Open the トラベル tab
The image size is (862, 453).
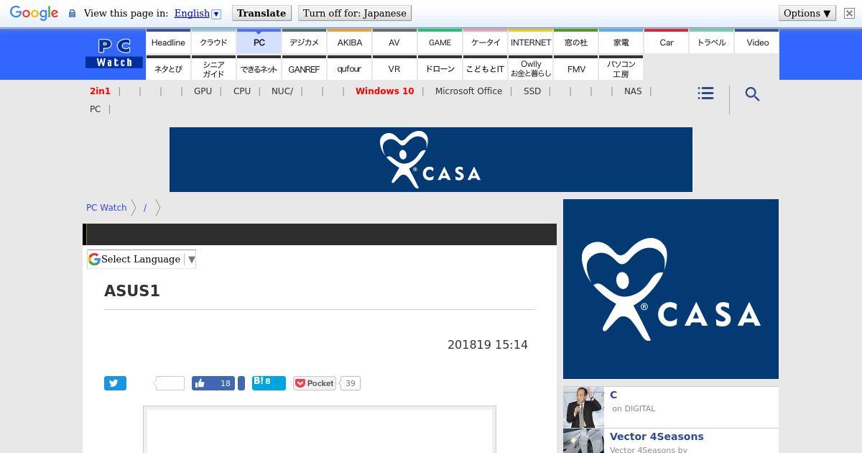pyautogui.click(x=711, y=42)
